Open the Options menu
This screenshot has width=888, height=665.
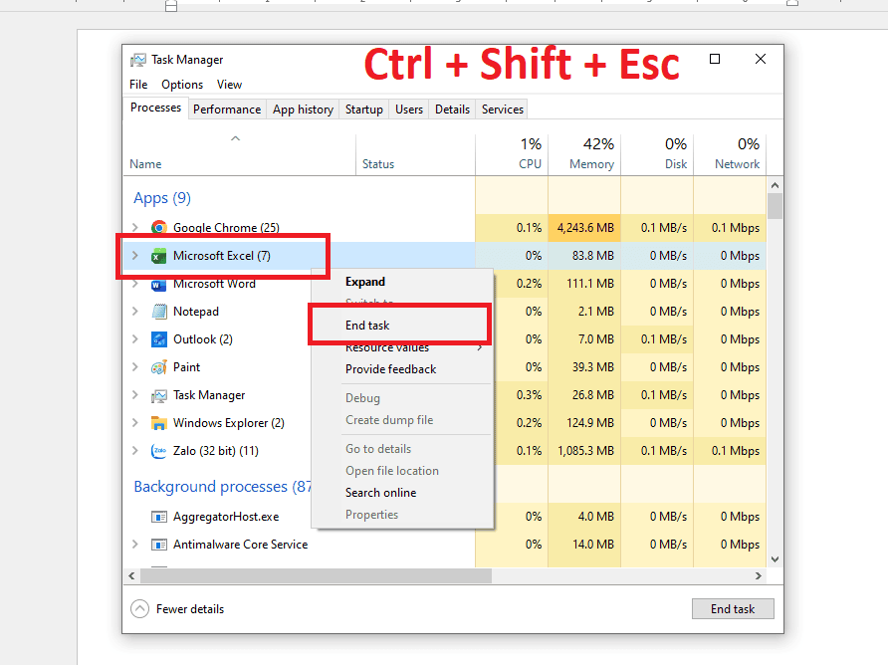[x=182, y=85]
